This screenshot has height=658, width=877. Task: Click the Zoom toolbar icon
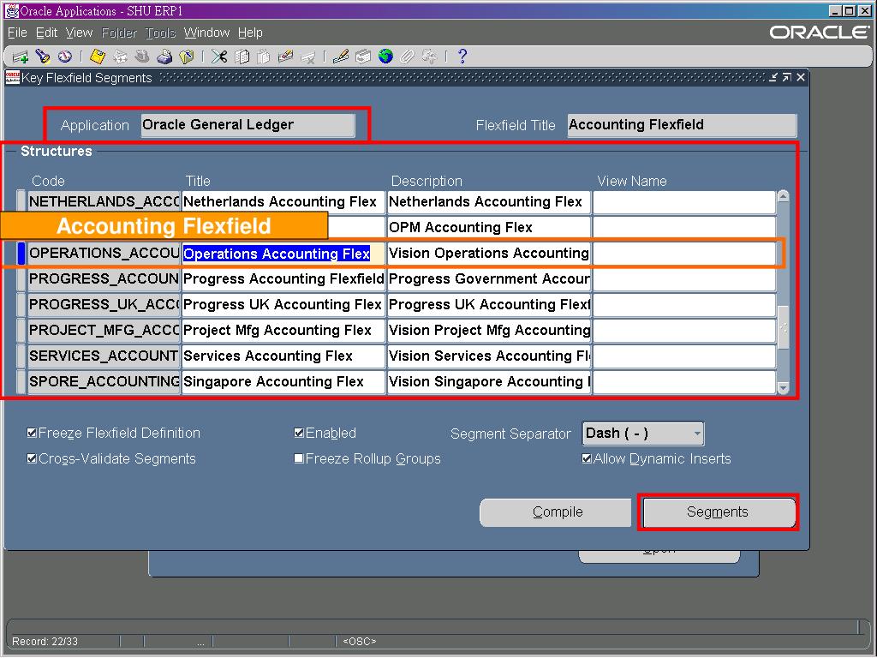pyautogui.click(x=363, y=57)
